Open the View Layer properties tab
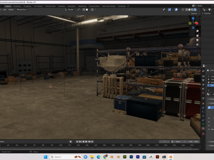The width and height of the screenshot is (214, 160). pos(203,84)
